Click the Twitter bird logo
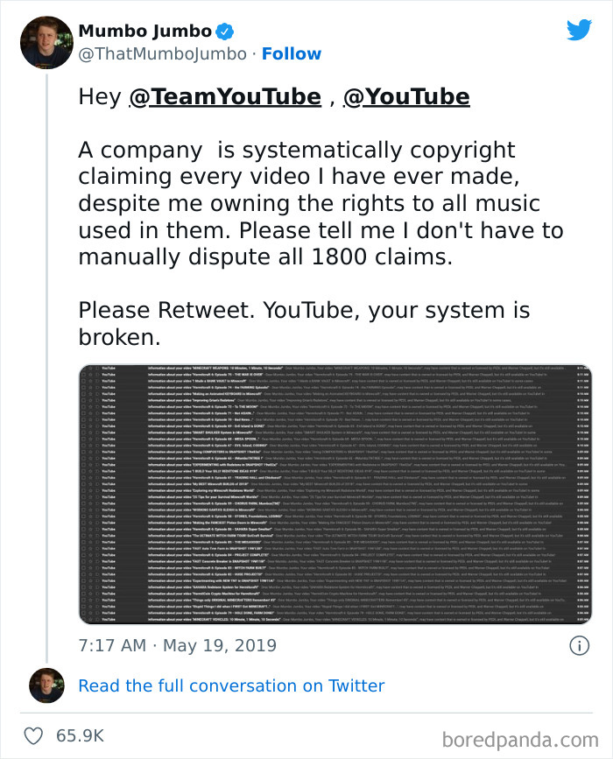This screenshot has width=613, height=759. (580, 29)
